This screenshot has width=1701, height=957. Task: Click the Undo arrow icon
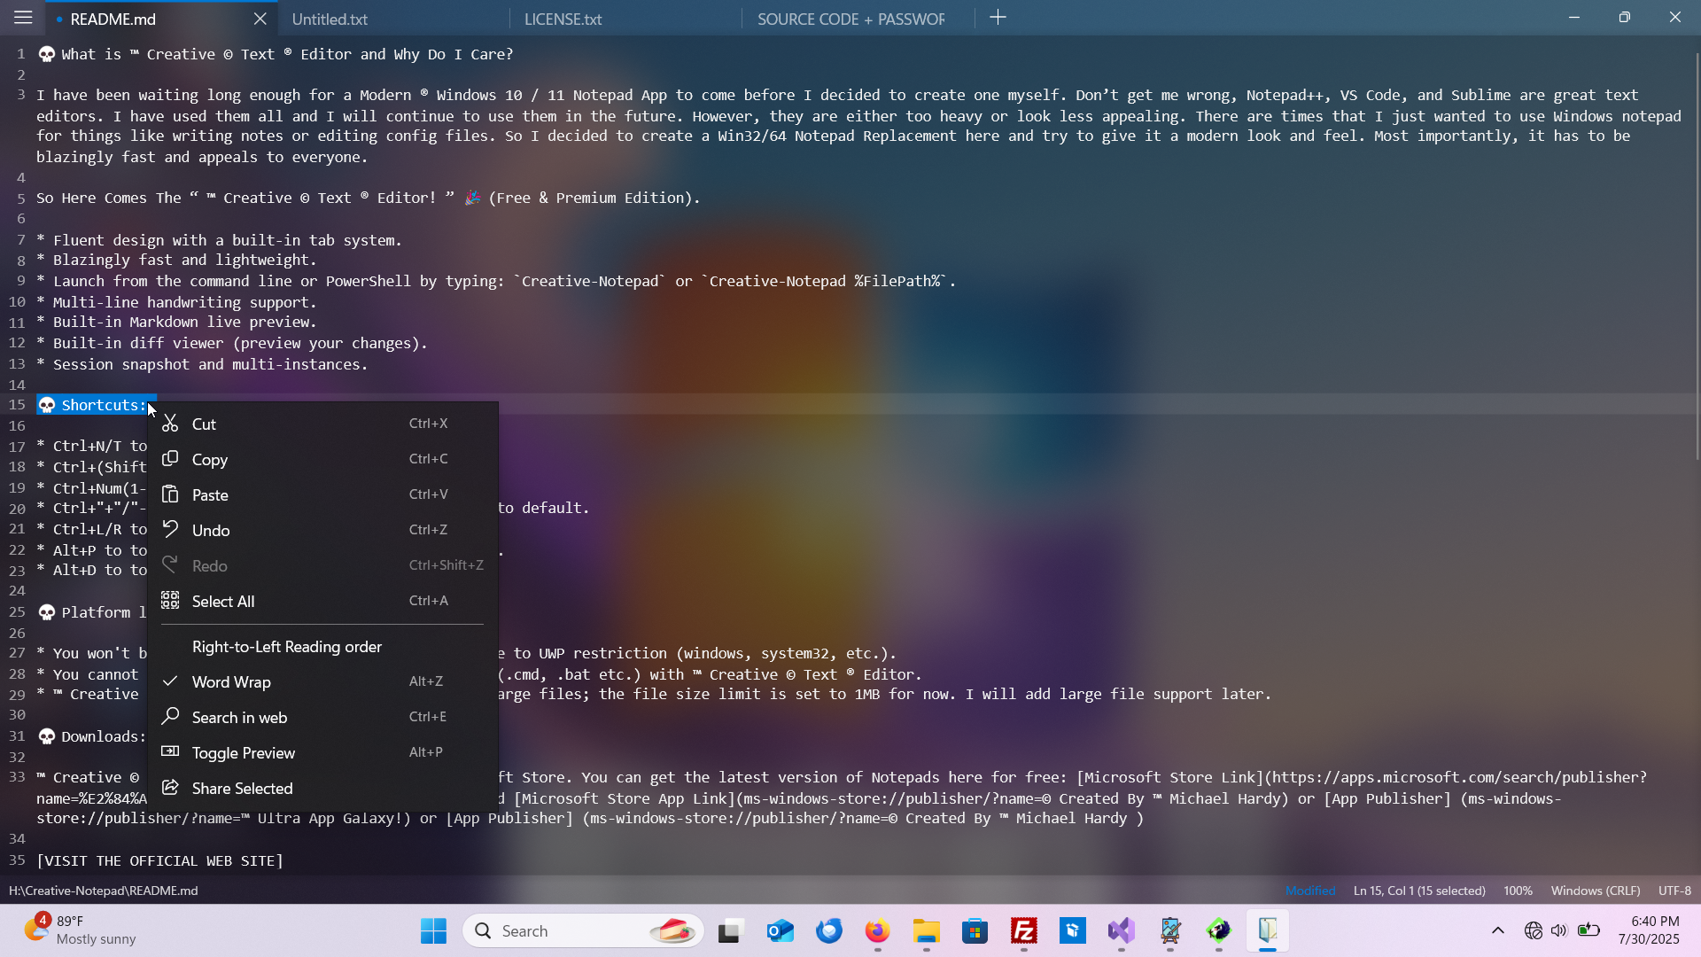pos(170,530)
